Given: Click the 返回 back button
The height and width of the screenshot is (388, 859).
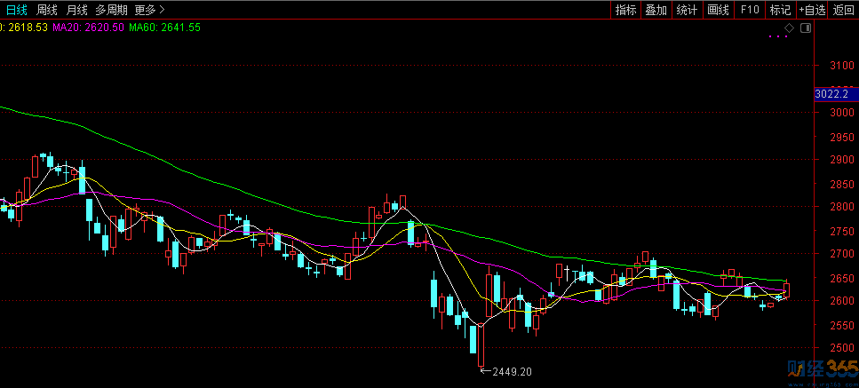Looking at the screenshot, I should tap(844, 10).
